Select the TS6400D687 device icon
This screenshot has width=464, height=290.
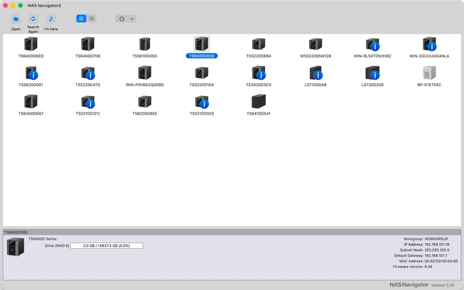[x=31, y=102]
